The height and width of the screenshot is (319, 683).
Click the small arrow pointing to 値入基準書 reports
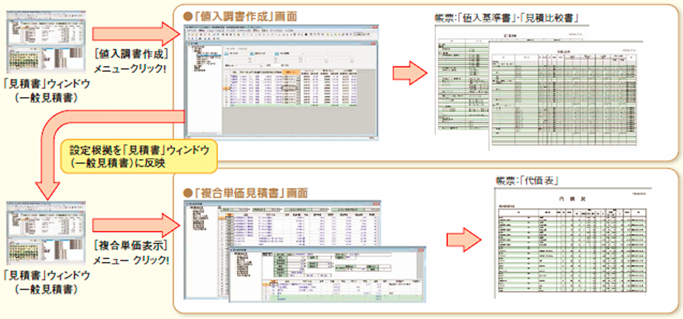[410, 73]
